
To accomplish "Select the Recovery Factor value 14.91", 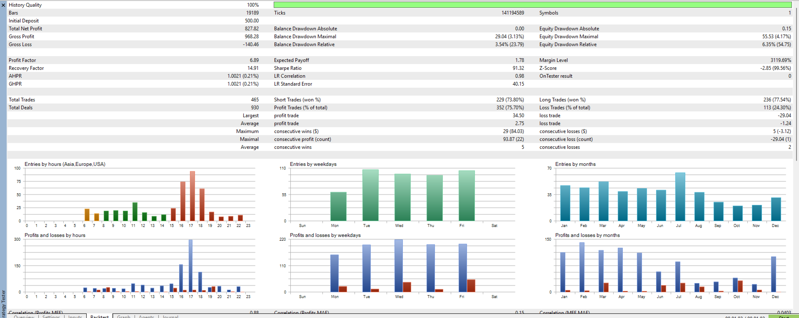I will (253, 68).
